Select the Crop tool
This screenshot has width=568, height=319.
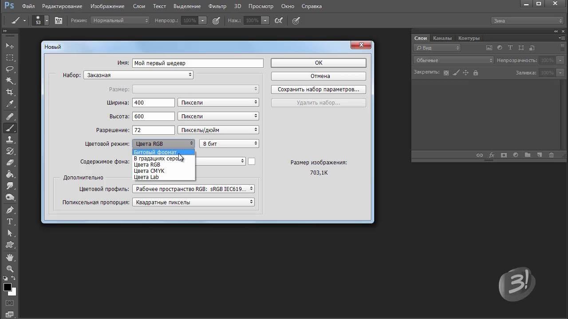tap(10, 92)
